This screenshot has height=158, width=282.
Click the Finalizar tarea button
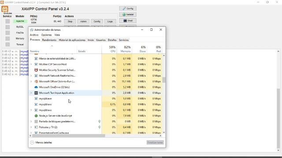(155, 142)
